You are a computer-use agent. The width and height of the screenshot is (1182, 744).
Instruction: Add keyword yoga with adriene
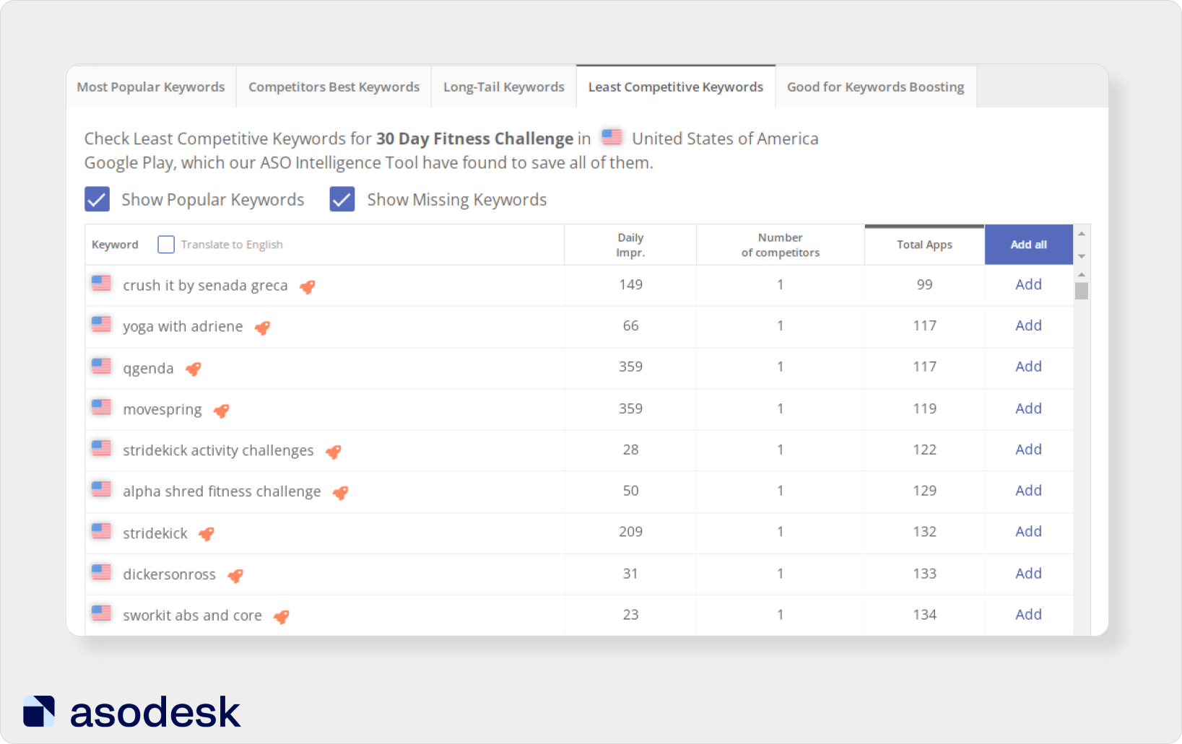[1028, 325]
